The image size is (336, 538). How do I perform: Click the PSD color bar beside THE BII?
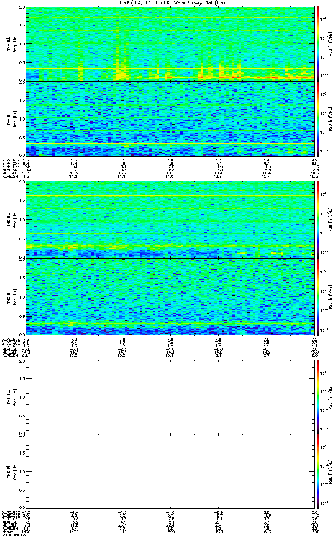coord(318,471)
